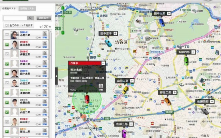The image size is (221, 138).
Task: Click the map zoom-in button atop slider
Action: pos(63,8)
